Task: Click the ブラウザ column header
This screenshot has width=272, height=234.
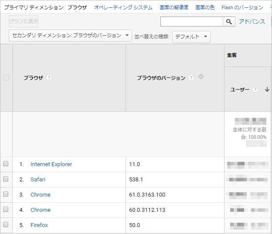Action: click(33, 78)
